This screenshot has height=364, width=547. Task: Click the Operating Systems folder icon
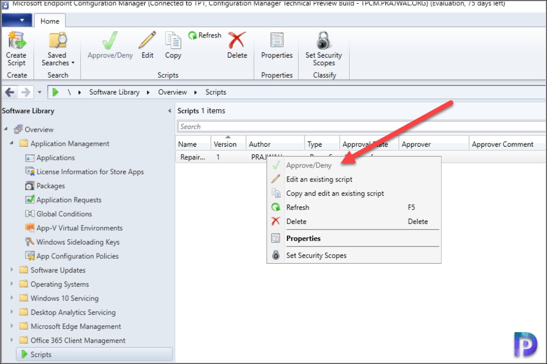24,284
